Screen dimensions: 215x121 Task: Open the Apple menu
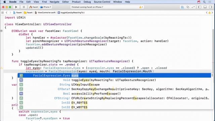4,2
